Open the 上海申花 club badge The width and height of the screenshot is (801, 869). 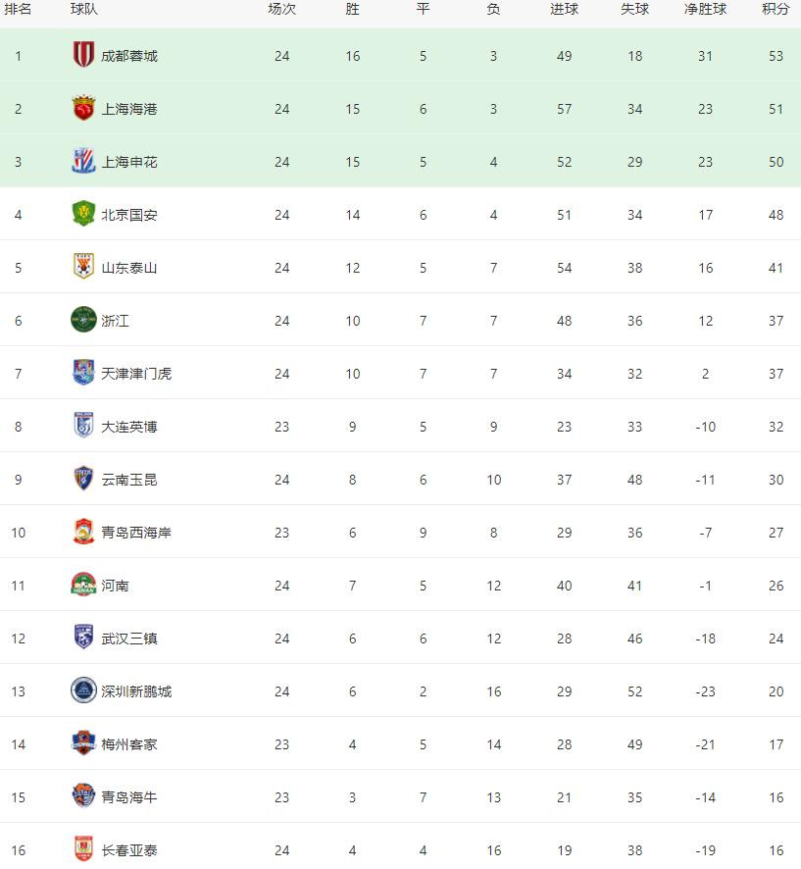tap(83, 161)
